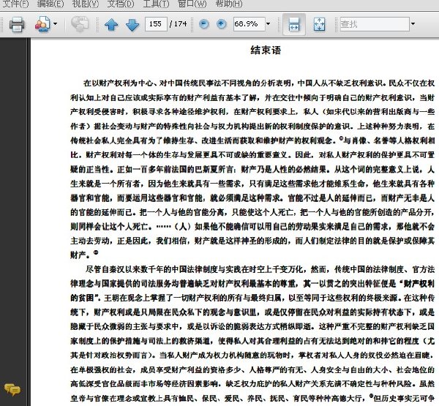The image size is (439, 406).
Task: Click the page number field showing 155
Action: (156, 24)
